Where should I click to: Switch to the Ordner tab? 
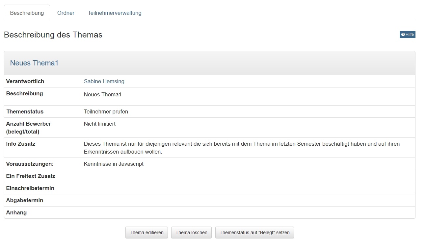[x=66, y=13]
